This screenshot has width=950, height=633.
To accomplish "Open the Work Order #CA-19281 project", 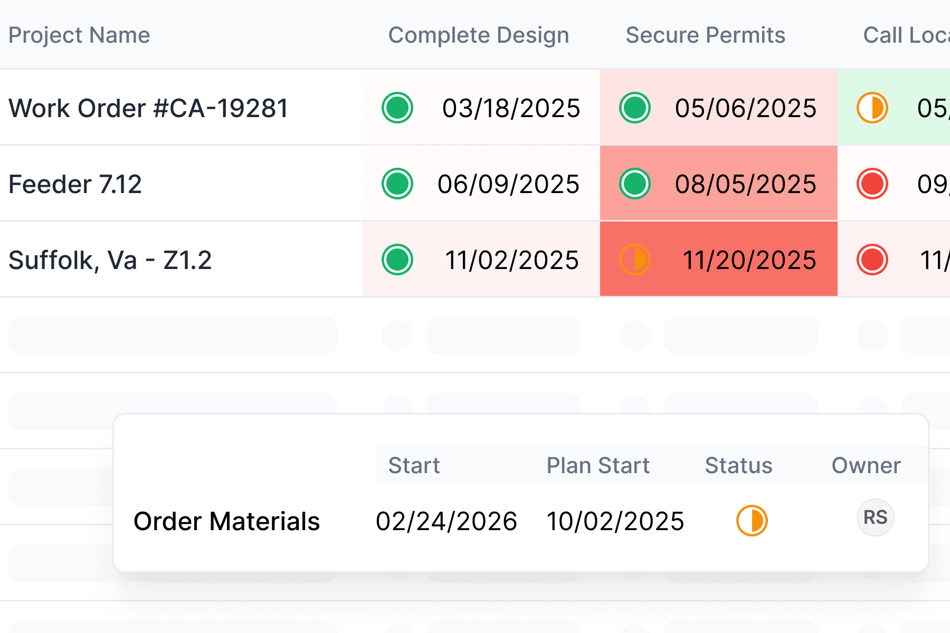I will (148, 108).
